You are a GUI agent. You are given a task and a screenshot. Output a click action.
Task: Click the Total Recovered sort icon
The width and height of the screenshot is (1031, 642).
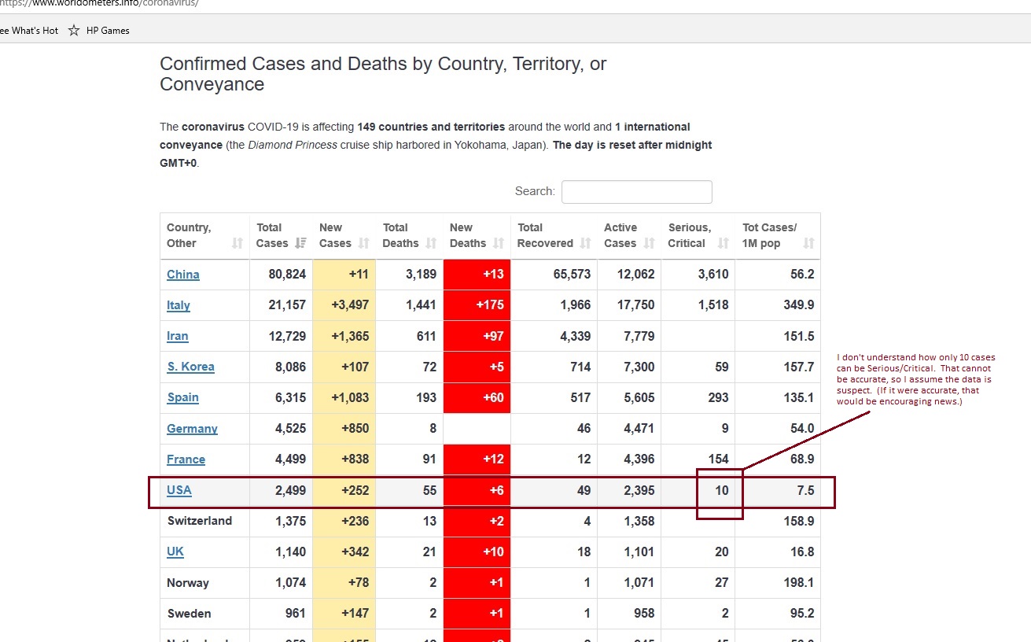585,244
